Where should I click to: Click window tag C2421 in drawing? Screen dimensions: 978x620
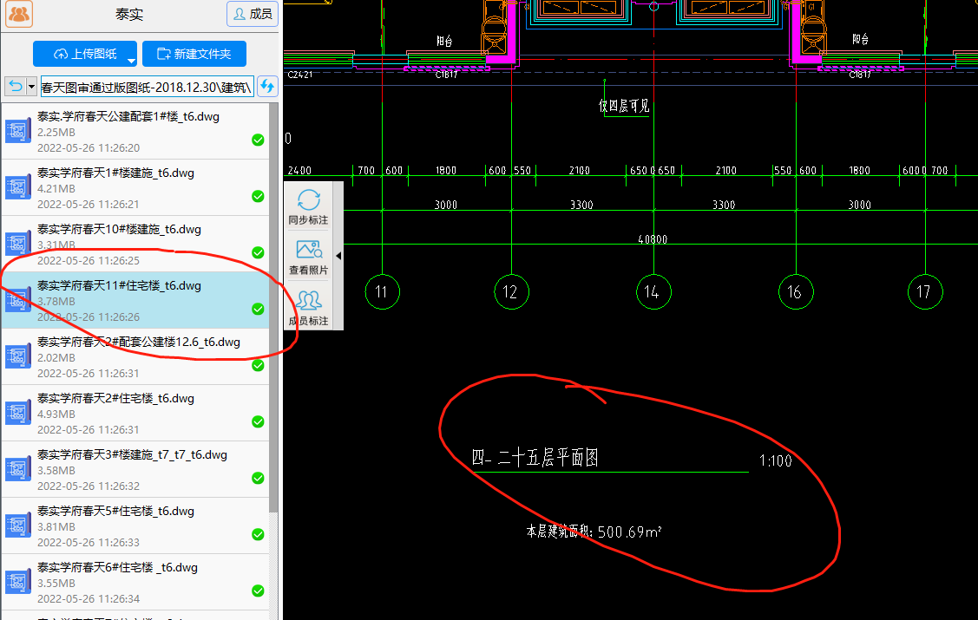coord(300,75)
